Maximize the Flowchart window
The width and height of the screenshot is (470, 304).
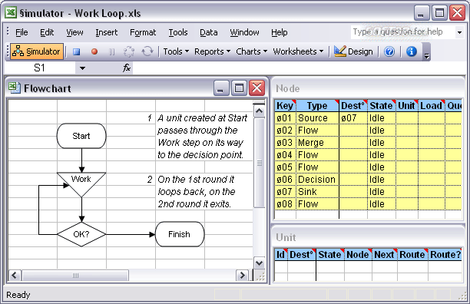pos(239,88)
